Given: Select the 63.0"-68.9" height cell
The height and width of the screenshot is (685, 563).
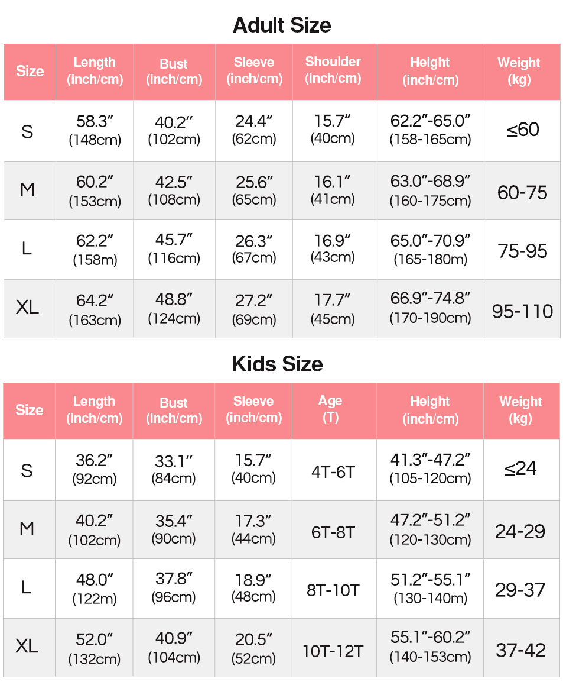Looking at the screenshot, I should coord(431,191).
